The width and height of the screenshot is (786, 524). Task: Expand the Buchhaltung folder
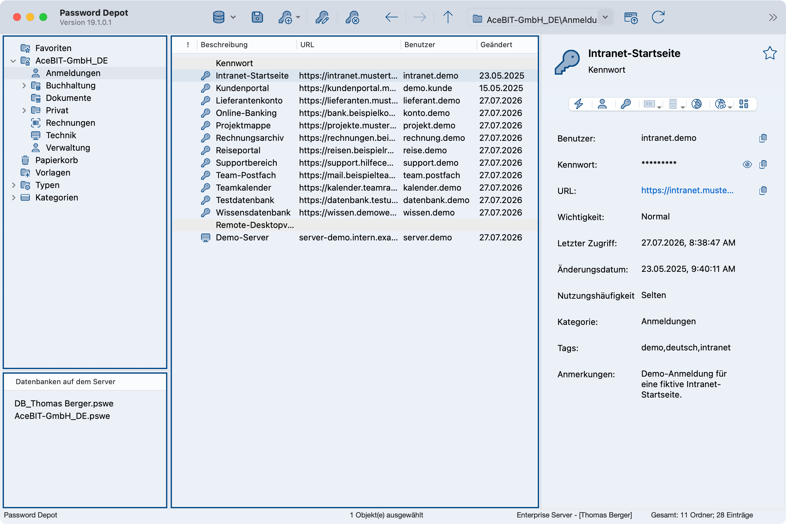(x=24, y=85)
